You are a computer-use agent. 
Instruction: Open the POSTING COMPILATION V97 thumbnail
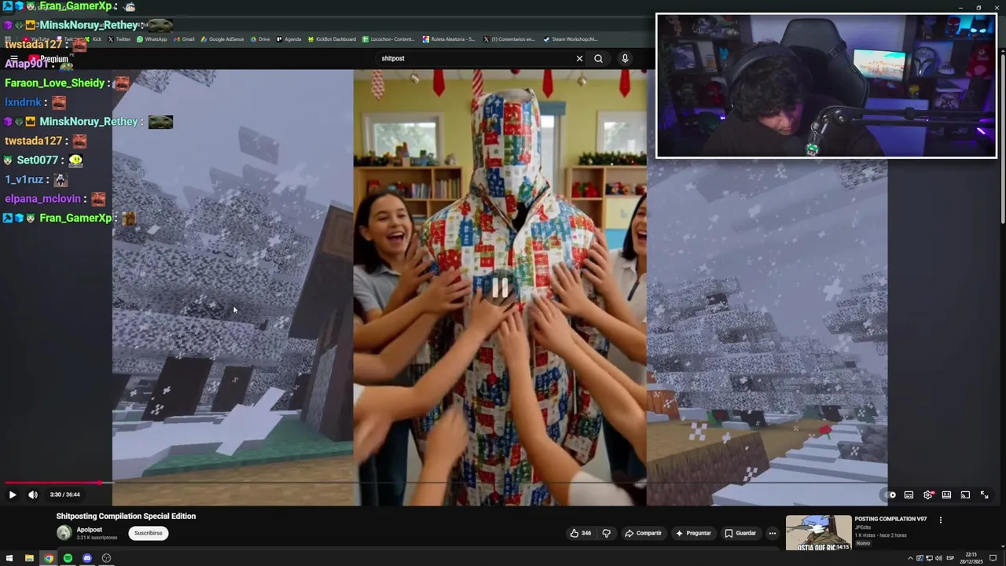click(x=818, y=532)
